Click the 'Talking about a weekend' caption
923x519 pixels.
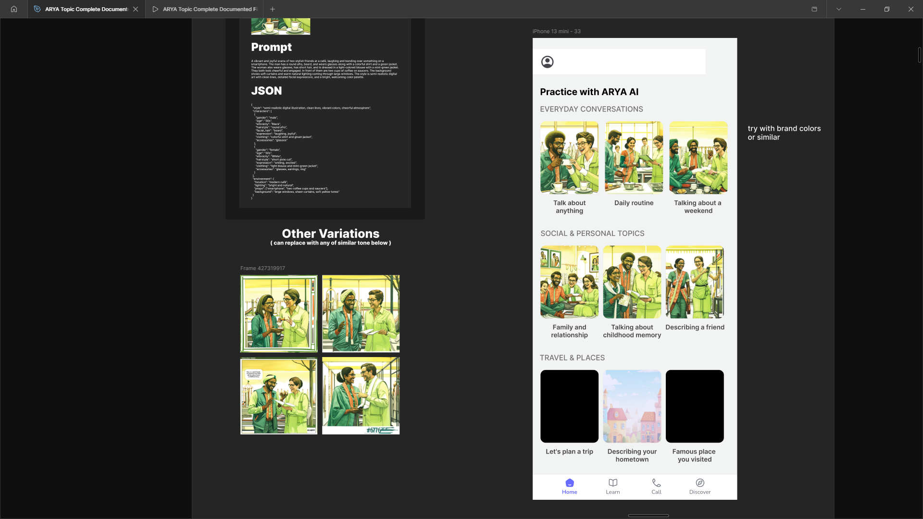(698, 207)
